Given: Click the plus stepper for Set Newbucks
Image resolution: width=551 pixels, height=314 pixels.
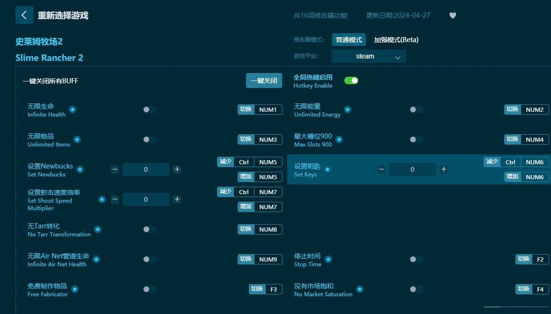Looking at the screenshot, I should coord(177,169).
